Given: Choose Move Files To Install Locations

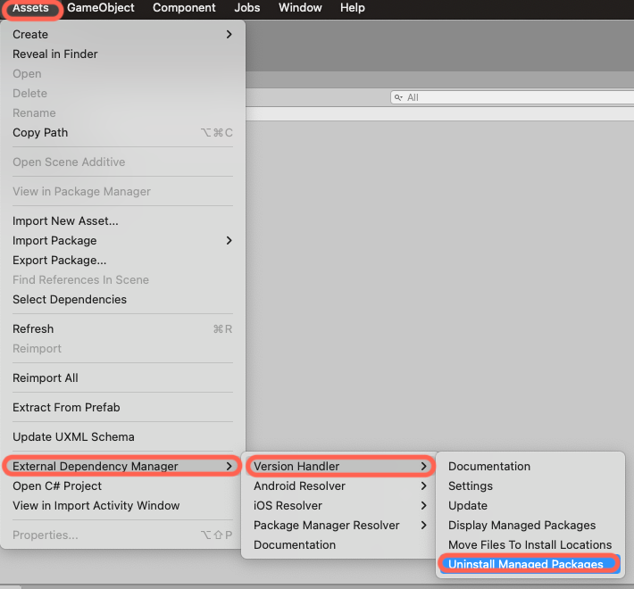Looking at the screenshot, I should [x=530, y=545].
